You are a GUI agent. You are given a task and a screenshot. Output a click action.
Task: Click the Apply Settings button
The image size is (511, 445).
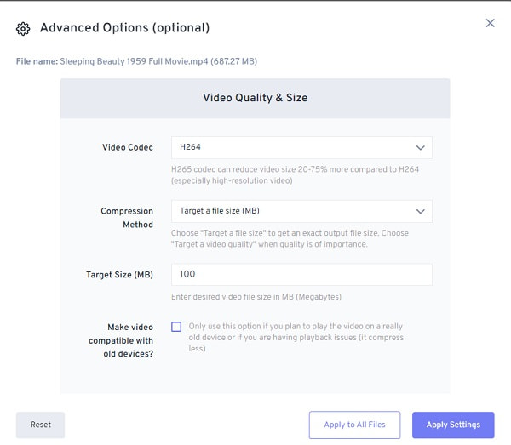pyautogui.click(x=453, y=425)
